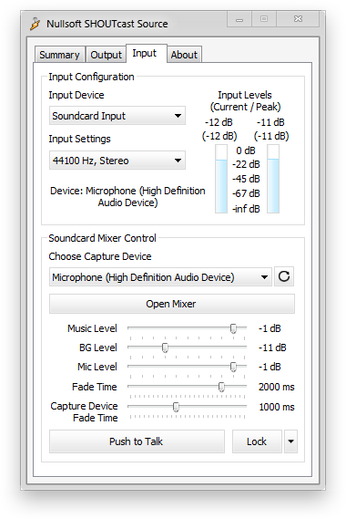Click the Device: Microphone description text

pyautogui.click(x=127, y=197)
